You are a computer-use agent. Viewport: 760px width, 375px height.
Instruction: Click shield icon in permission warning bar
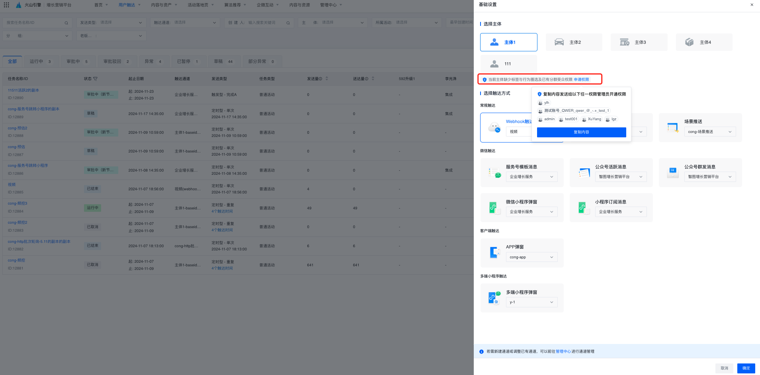[x=485, y=80]
